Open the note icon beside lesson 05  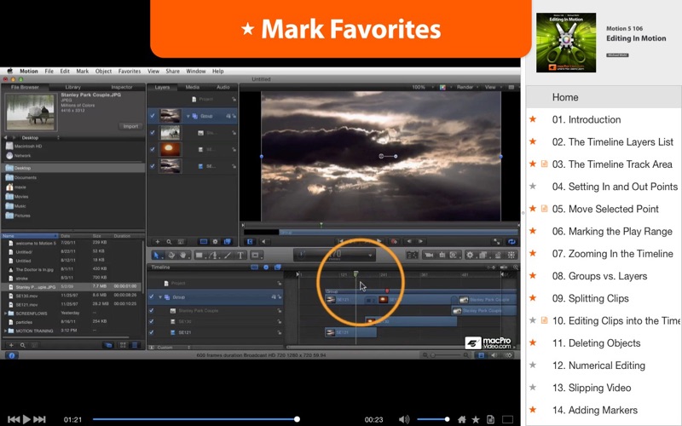point(544,209)
